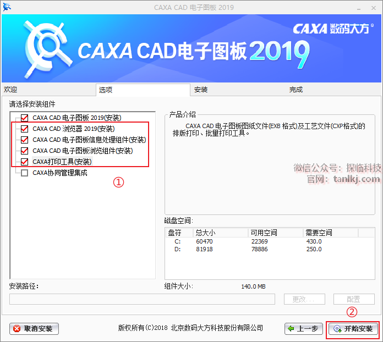Select the D: drive row

click(x=270, y=249)
